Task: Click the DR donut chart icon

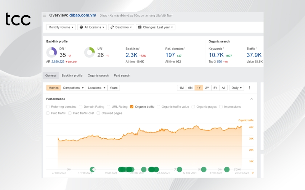Action: point(51,52)
